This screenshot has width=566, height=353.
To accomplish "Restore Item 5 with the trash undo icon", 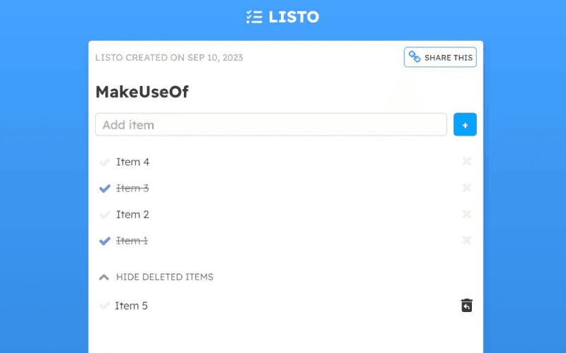I will click(x=466, y=306).
